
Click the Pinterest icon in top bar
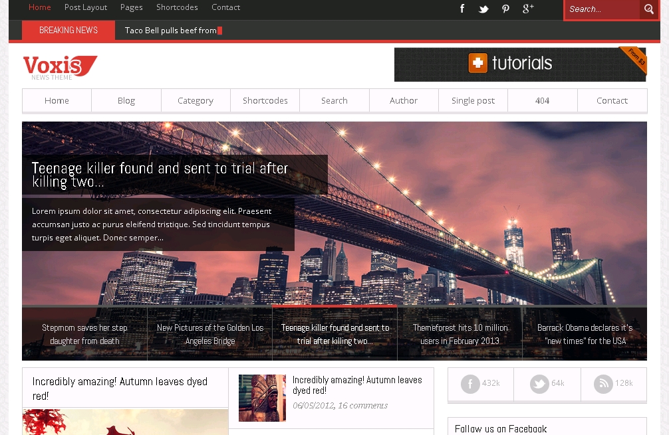coord(505,9)
